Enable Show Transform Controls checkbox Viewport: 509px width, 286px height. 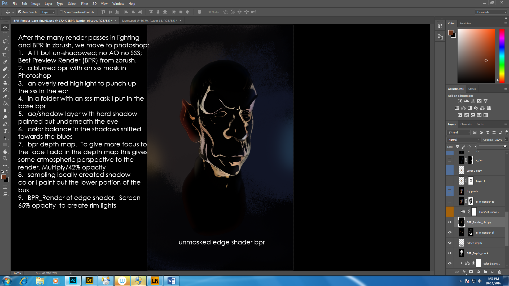[61, 12]
